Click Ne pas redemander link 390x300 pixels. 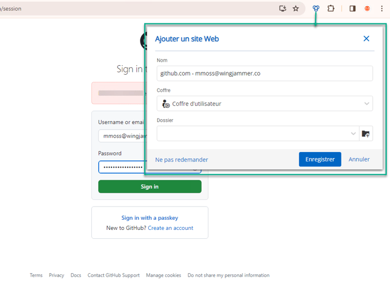182,160
